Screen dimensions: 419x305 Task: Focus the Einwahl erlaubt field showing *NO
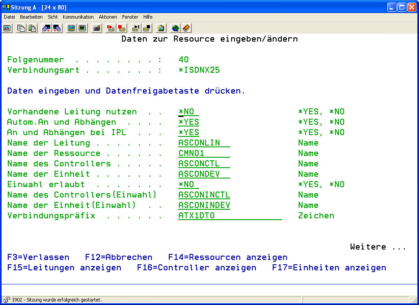tap(188, 185)
